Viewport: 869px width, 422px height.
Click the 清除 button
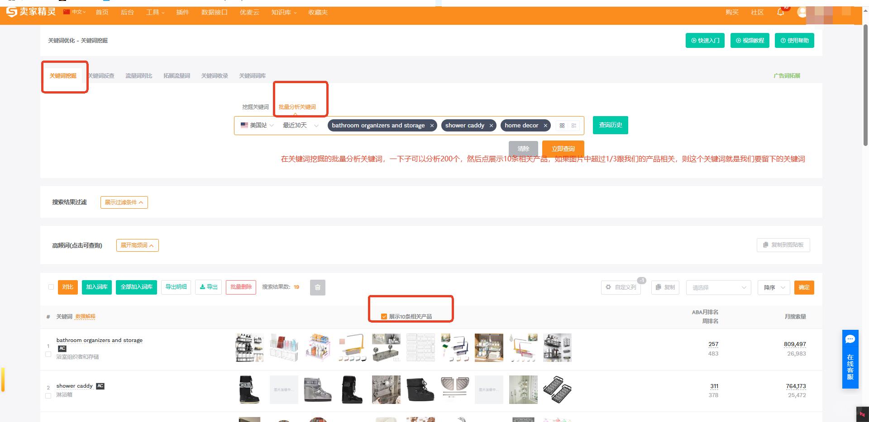pyautogui.click(x=523, y=149)
